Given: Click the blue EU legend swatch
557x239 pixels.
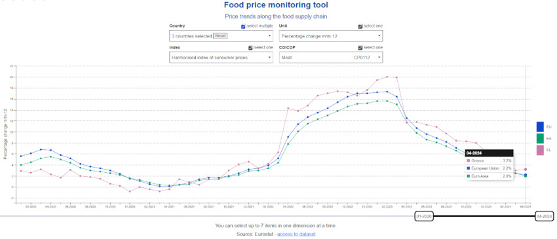Looking at the screenshot, I should click(540, 127).
